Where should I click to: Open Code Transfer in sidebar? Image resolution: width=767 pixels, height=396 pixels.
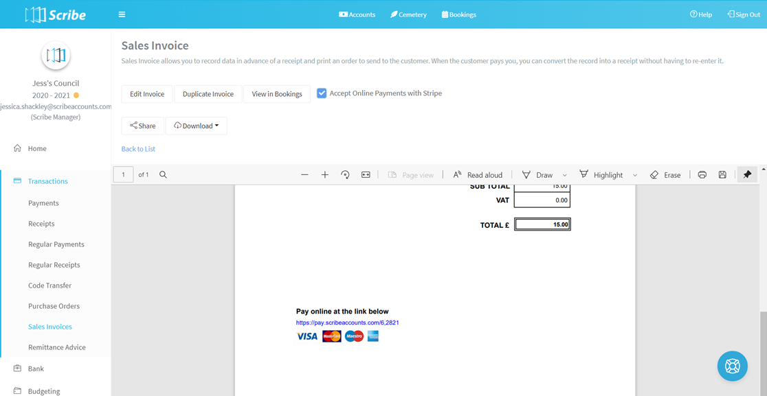pyautogui.click(x=50, y=285)
